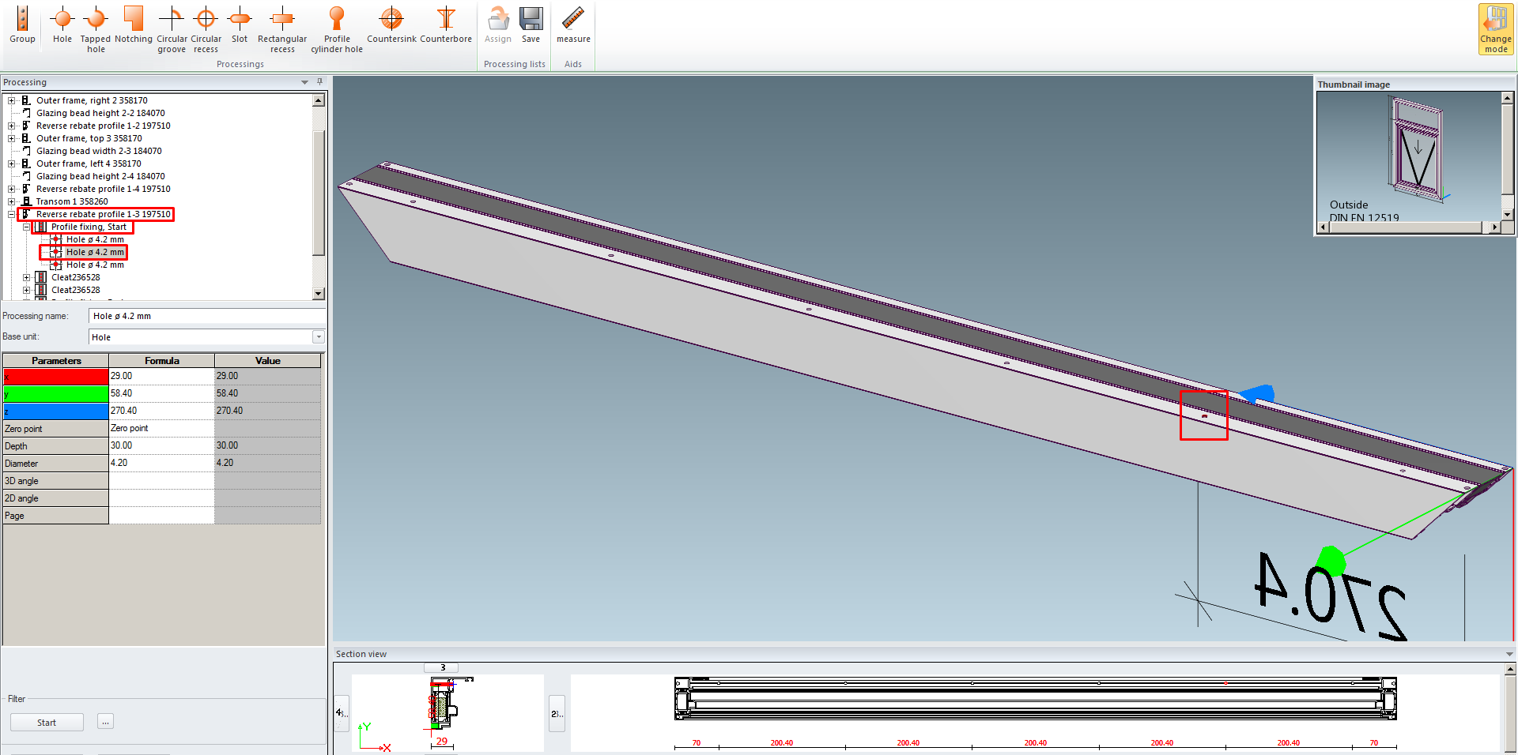Select the Rectangular recess tool

(282, 28)
